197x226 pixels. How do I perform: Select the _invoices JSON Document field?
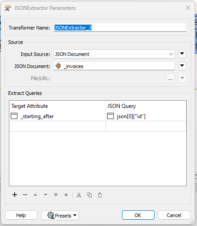click(114, 66)
